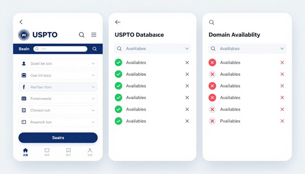Image resolution: width=305 pixels, height=174 pixels.
Task: Open the hamburger menu in USPTO header
Action: 94,35
